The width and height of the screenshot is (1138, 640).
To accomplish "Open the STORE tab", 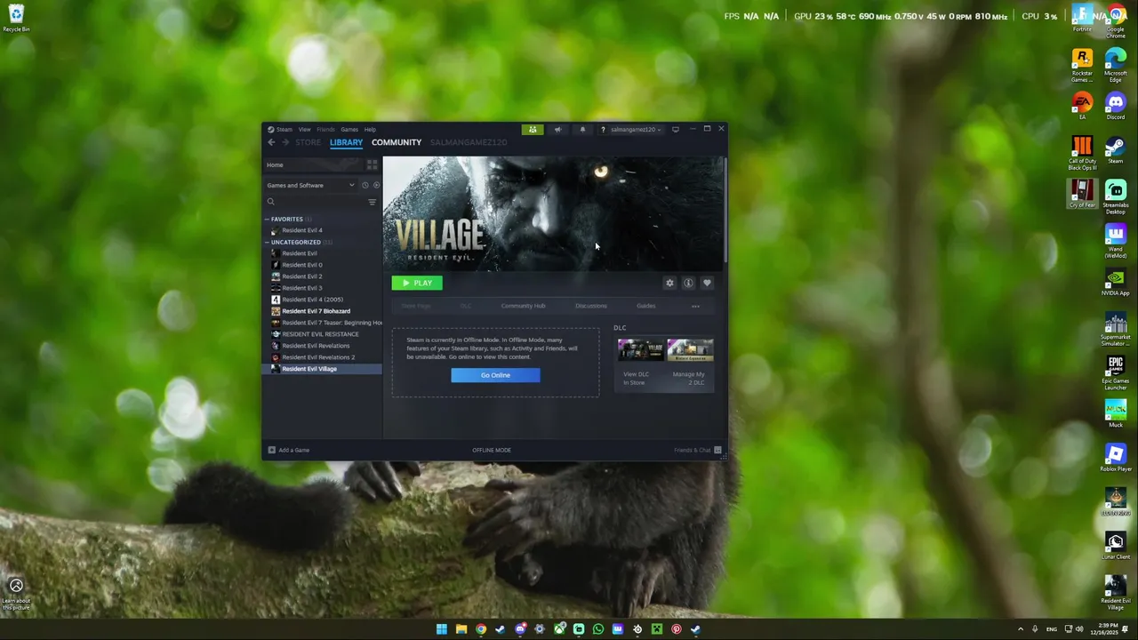I will pos(308,142).
